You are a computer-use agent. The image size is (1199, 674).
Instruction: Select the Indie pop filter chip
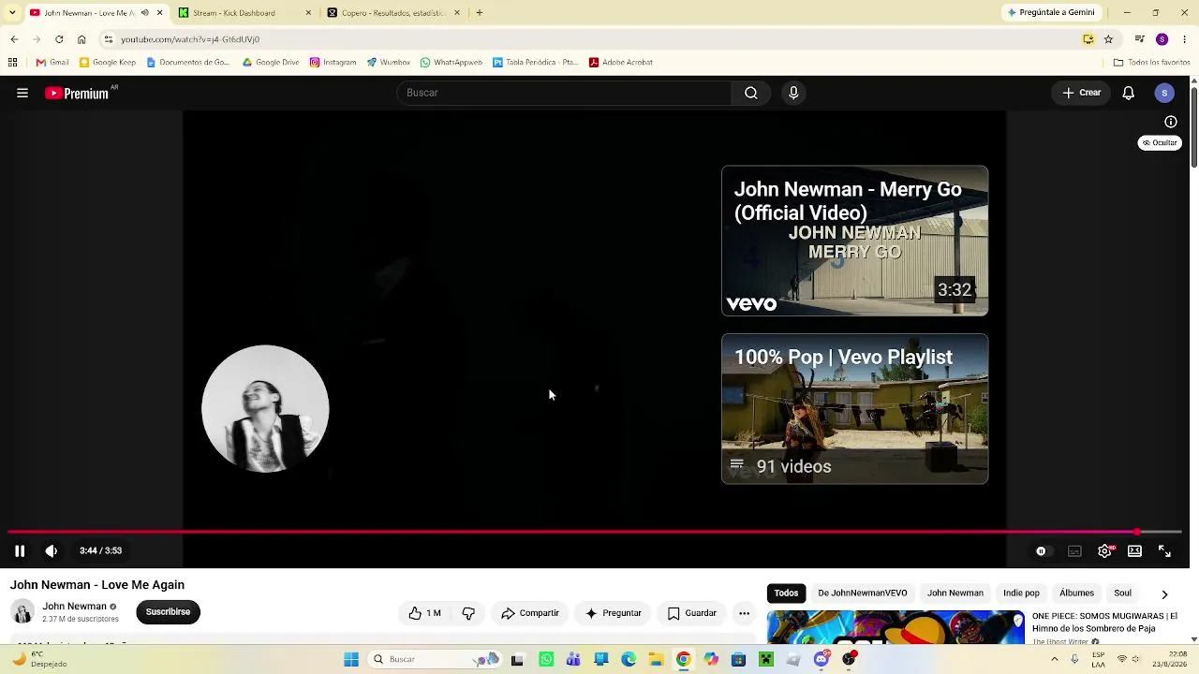tap(1021, 593)
